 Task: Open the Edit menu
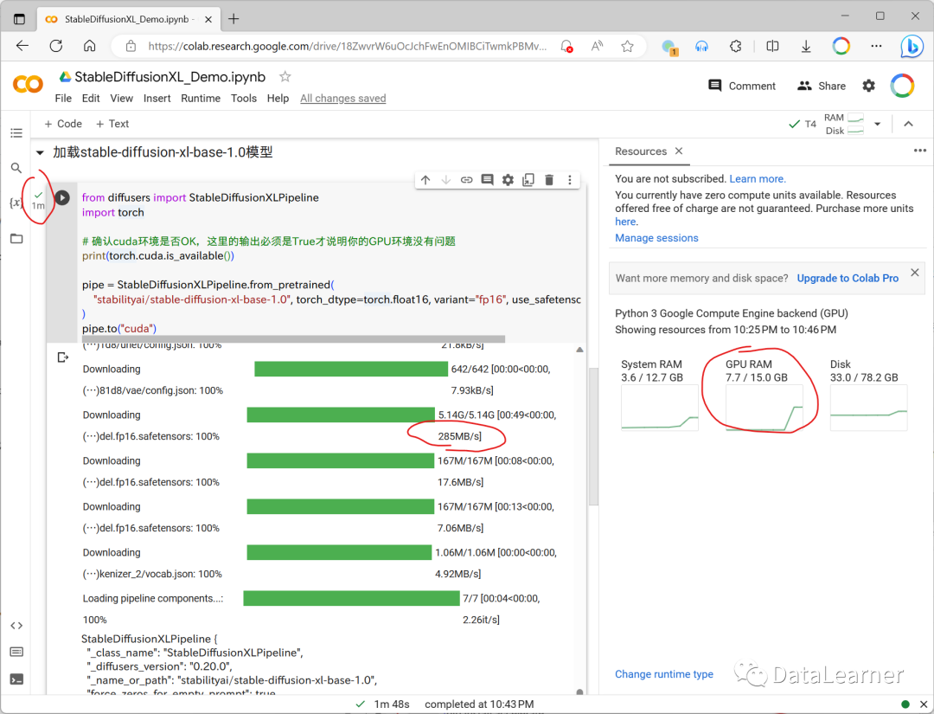(91, 99)
